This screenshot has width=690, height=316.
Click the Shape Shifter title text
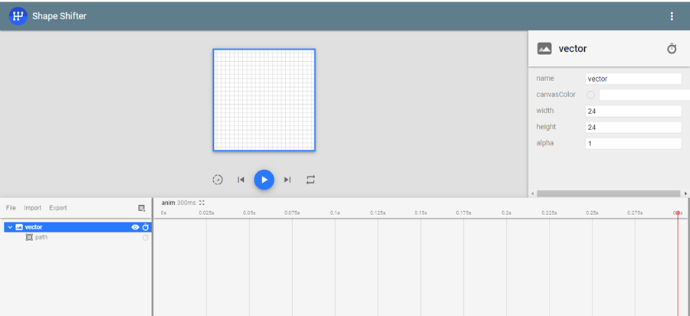tap(59, 16)
